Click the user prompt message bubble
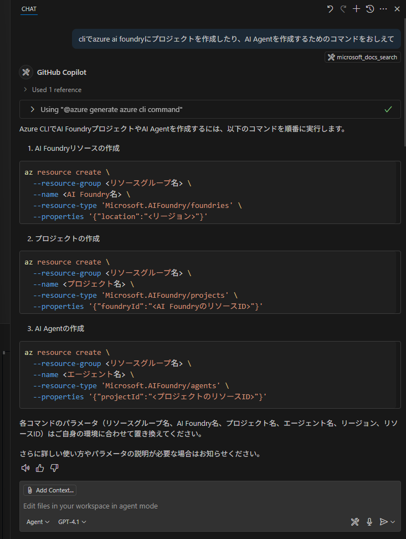406x539 pixels. pyautogui.click(x=237, y=39)
